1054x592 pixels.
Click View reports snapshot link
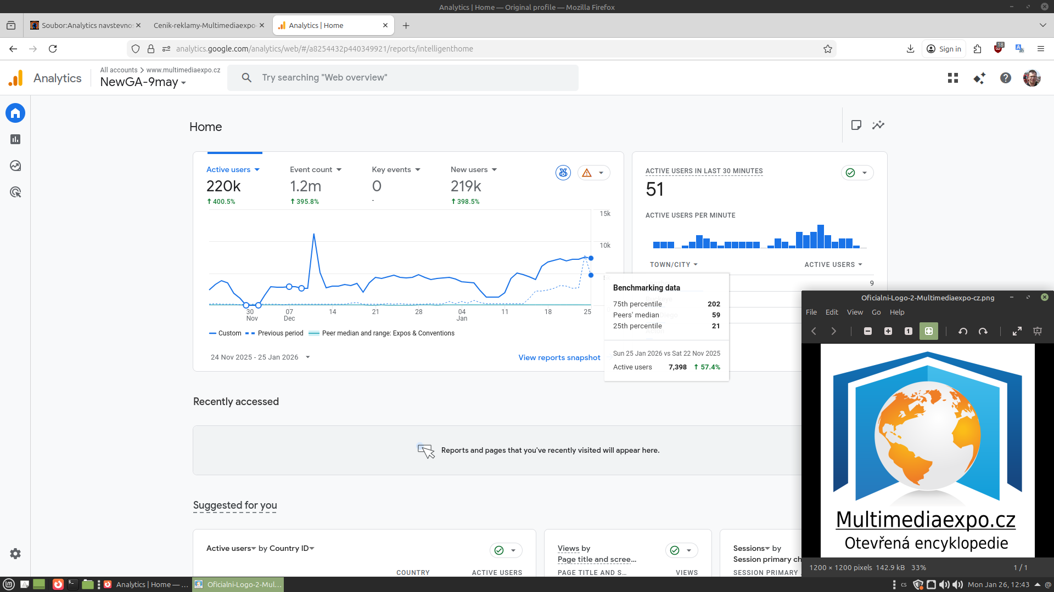point(559,357)
